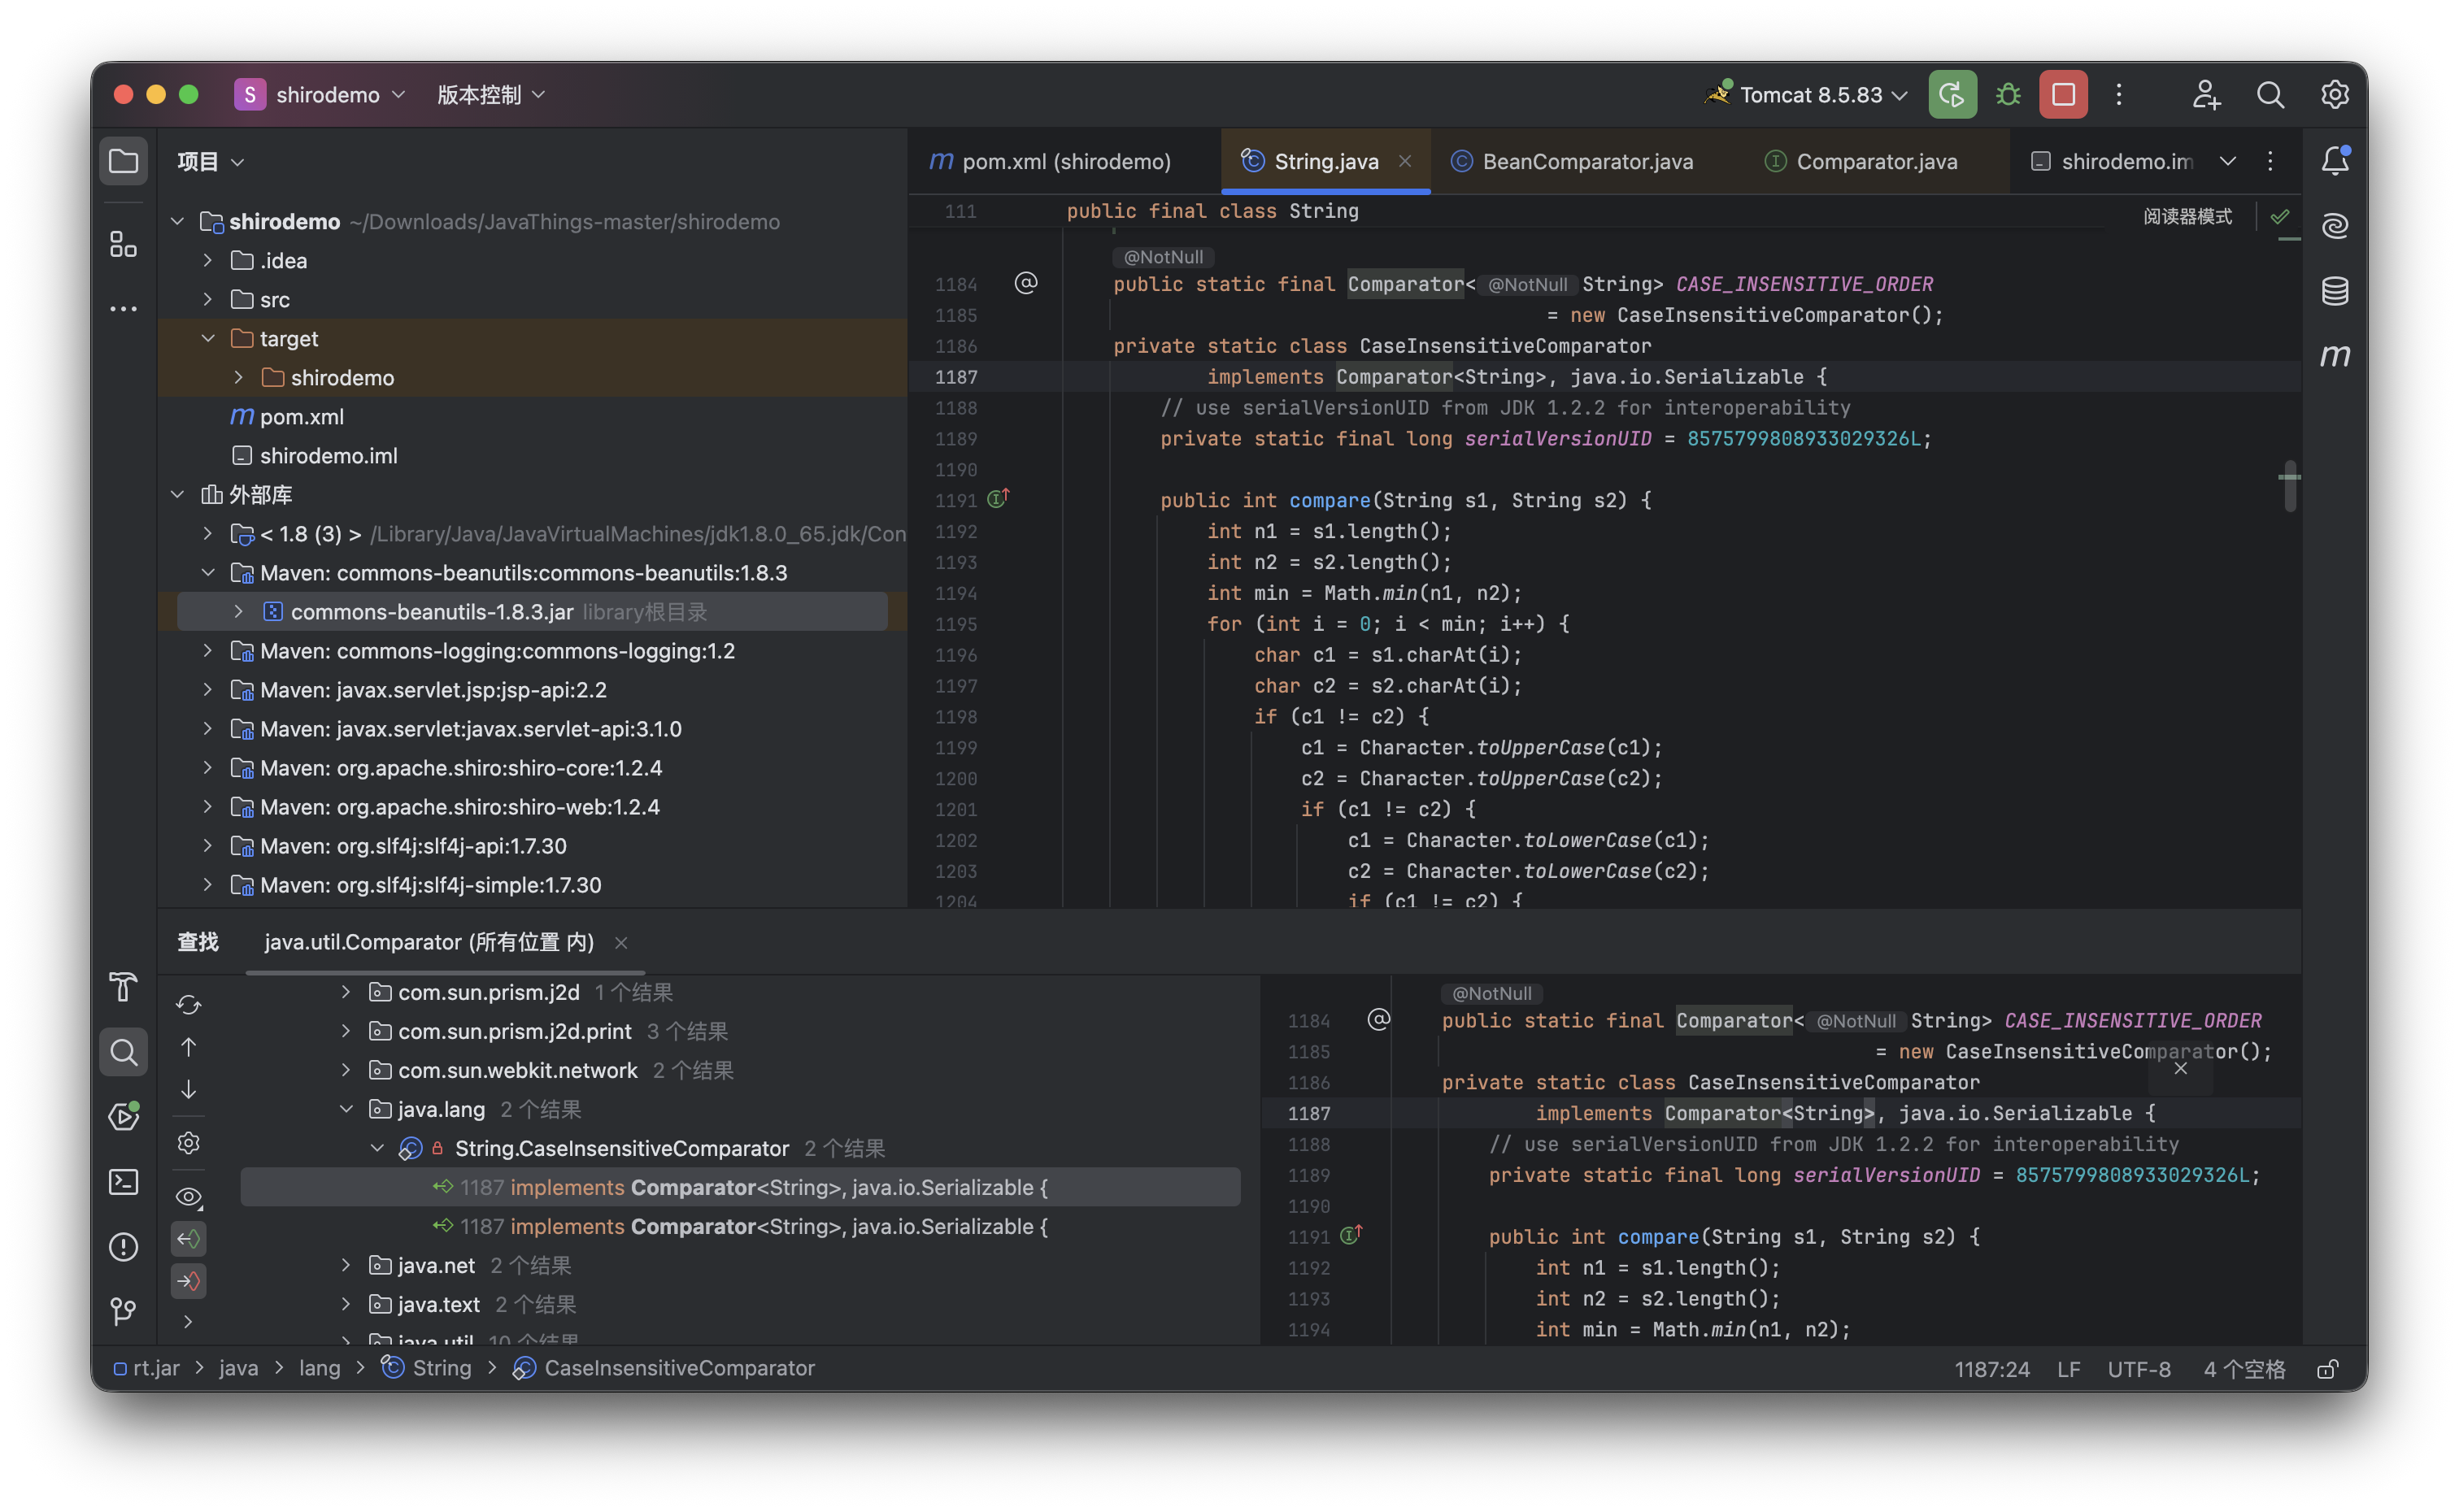Open the Git branch tool window

click(123, 1311)
